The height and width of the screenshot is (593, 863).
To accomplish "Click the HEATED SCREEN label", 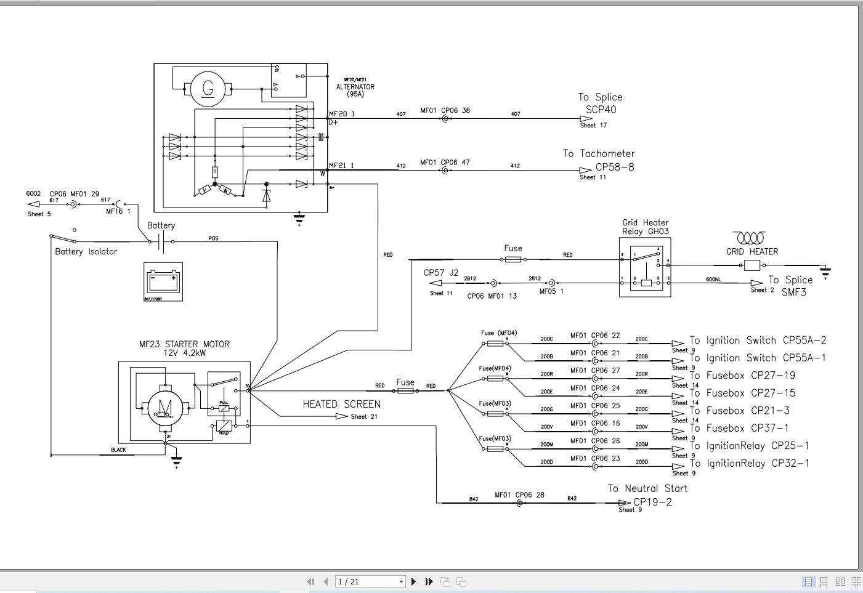I will click(x=341, y=404).
